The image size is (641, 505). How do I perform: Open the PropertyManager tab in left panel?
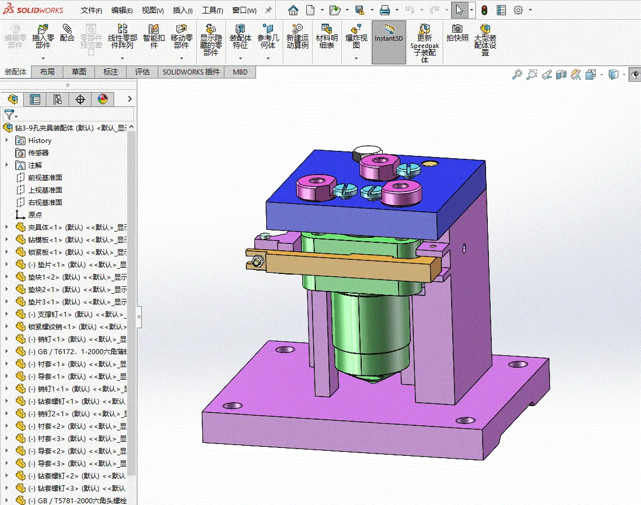[35, 99]
